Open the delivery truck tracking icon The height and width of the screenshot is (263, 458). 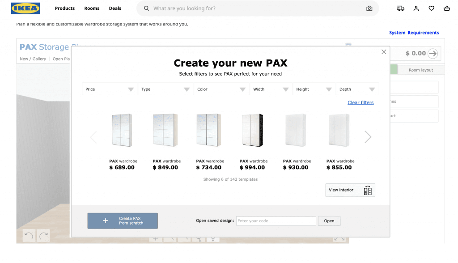pyautogui.click(x=401, y=8)
